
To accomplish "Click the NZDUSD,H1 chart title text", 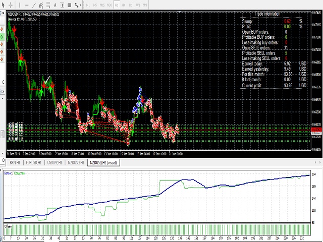I will (x=33, y=14).
